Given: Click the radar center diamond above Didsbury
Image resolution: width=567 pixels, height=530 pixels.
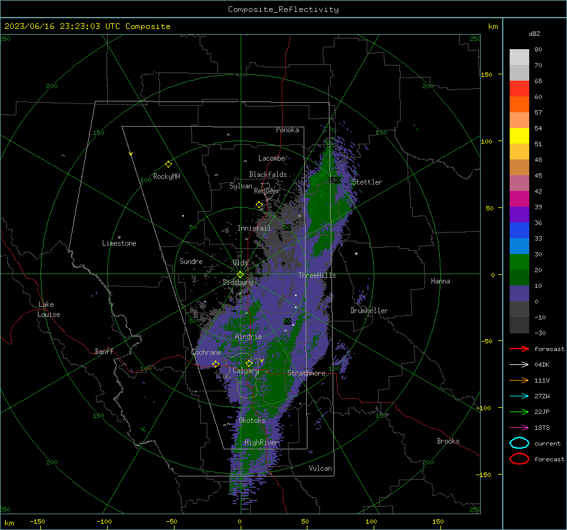Looking at the screenshot, I should coord(240,275).
